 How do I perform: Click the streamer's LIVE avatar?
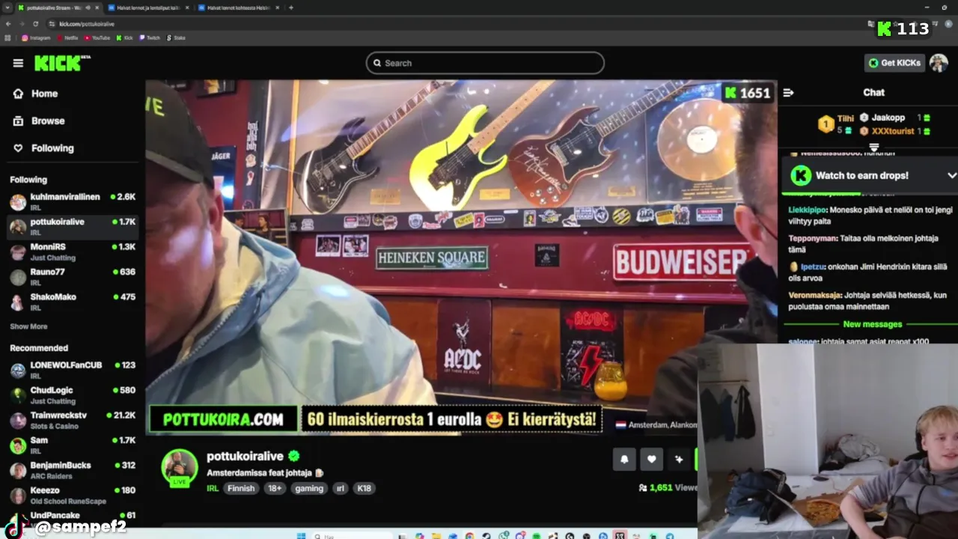(180, 469)
